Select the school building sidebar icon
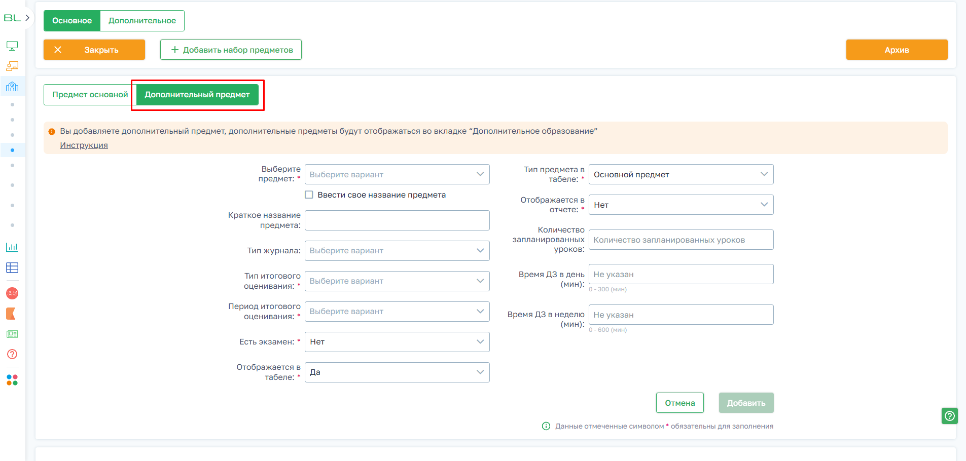This screenshot has width=966, height=461. pyautogui.click(x=12, y=87)
